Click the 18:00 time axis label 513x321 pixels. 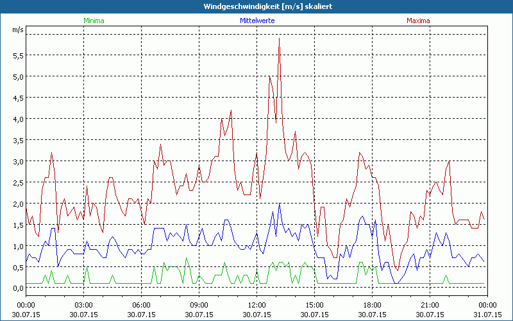coord(372,304)
